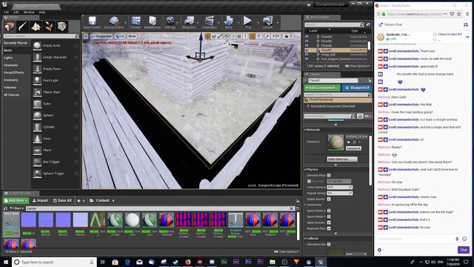Click use-selected-asset arrow icon under material

(x=349, y=142)
